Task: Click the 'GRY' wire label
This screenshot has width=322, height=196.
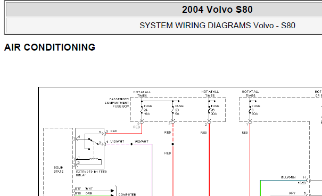Action: click(x=292, y=193)
